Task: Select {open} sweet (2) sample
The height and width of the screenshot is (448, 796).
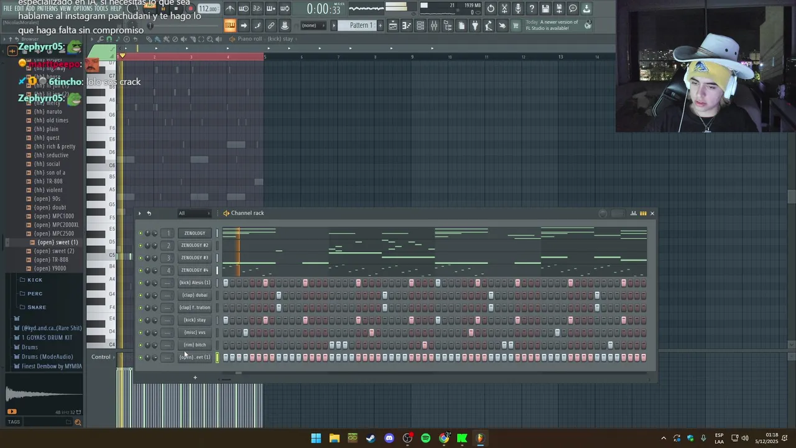Action: (54, 251)
